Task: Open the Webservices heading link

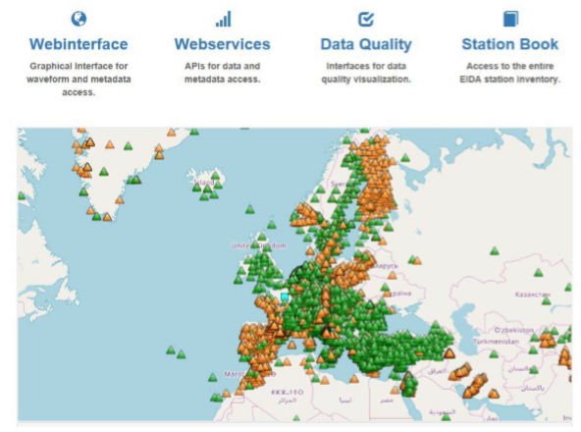Action: pos(223,44)
